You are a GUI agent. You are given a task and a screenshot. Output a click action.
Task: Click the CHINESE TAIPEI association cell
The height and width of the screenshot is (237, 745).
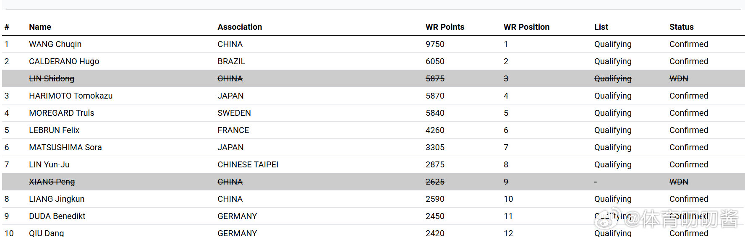(248, 164)
